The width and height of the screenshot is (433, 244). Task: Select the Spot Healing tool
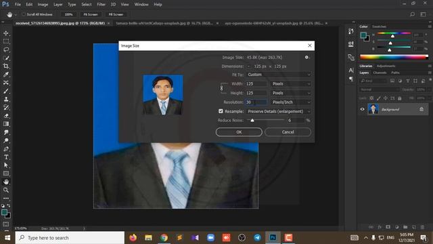(6, 83)
